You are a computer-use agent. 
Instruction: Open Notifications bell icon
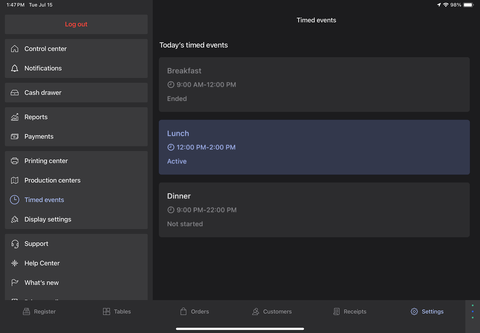pos(15,68)
